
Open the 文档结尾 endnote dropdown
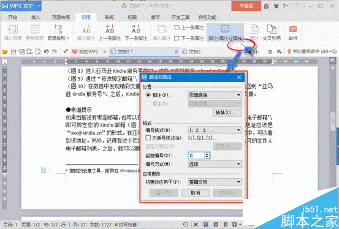[x=215, y=103]
